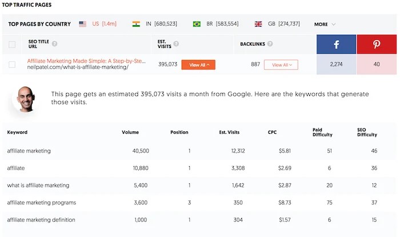Screen dimensions: 400x237
Task: Click the help icon next to Est. Visits
Action: [x=176, y=44]
